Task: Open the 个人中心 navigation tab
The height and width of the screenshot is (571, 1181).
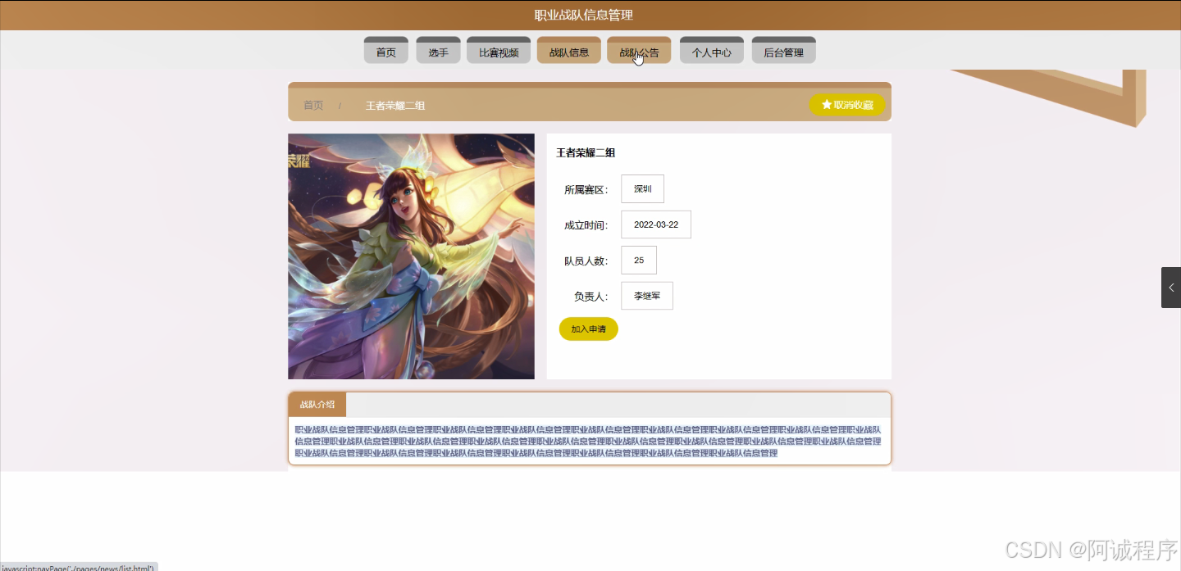Action: pos(711,50)
